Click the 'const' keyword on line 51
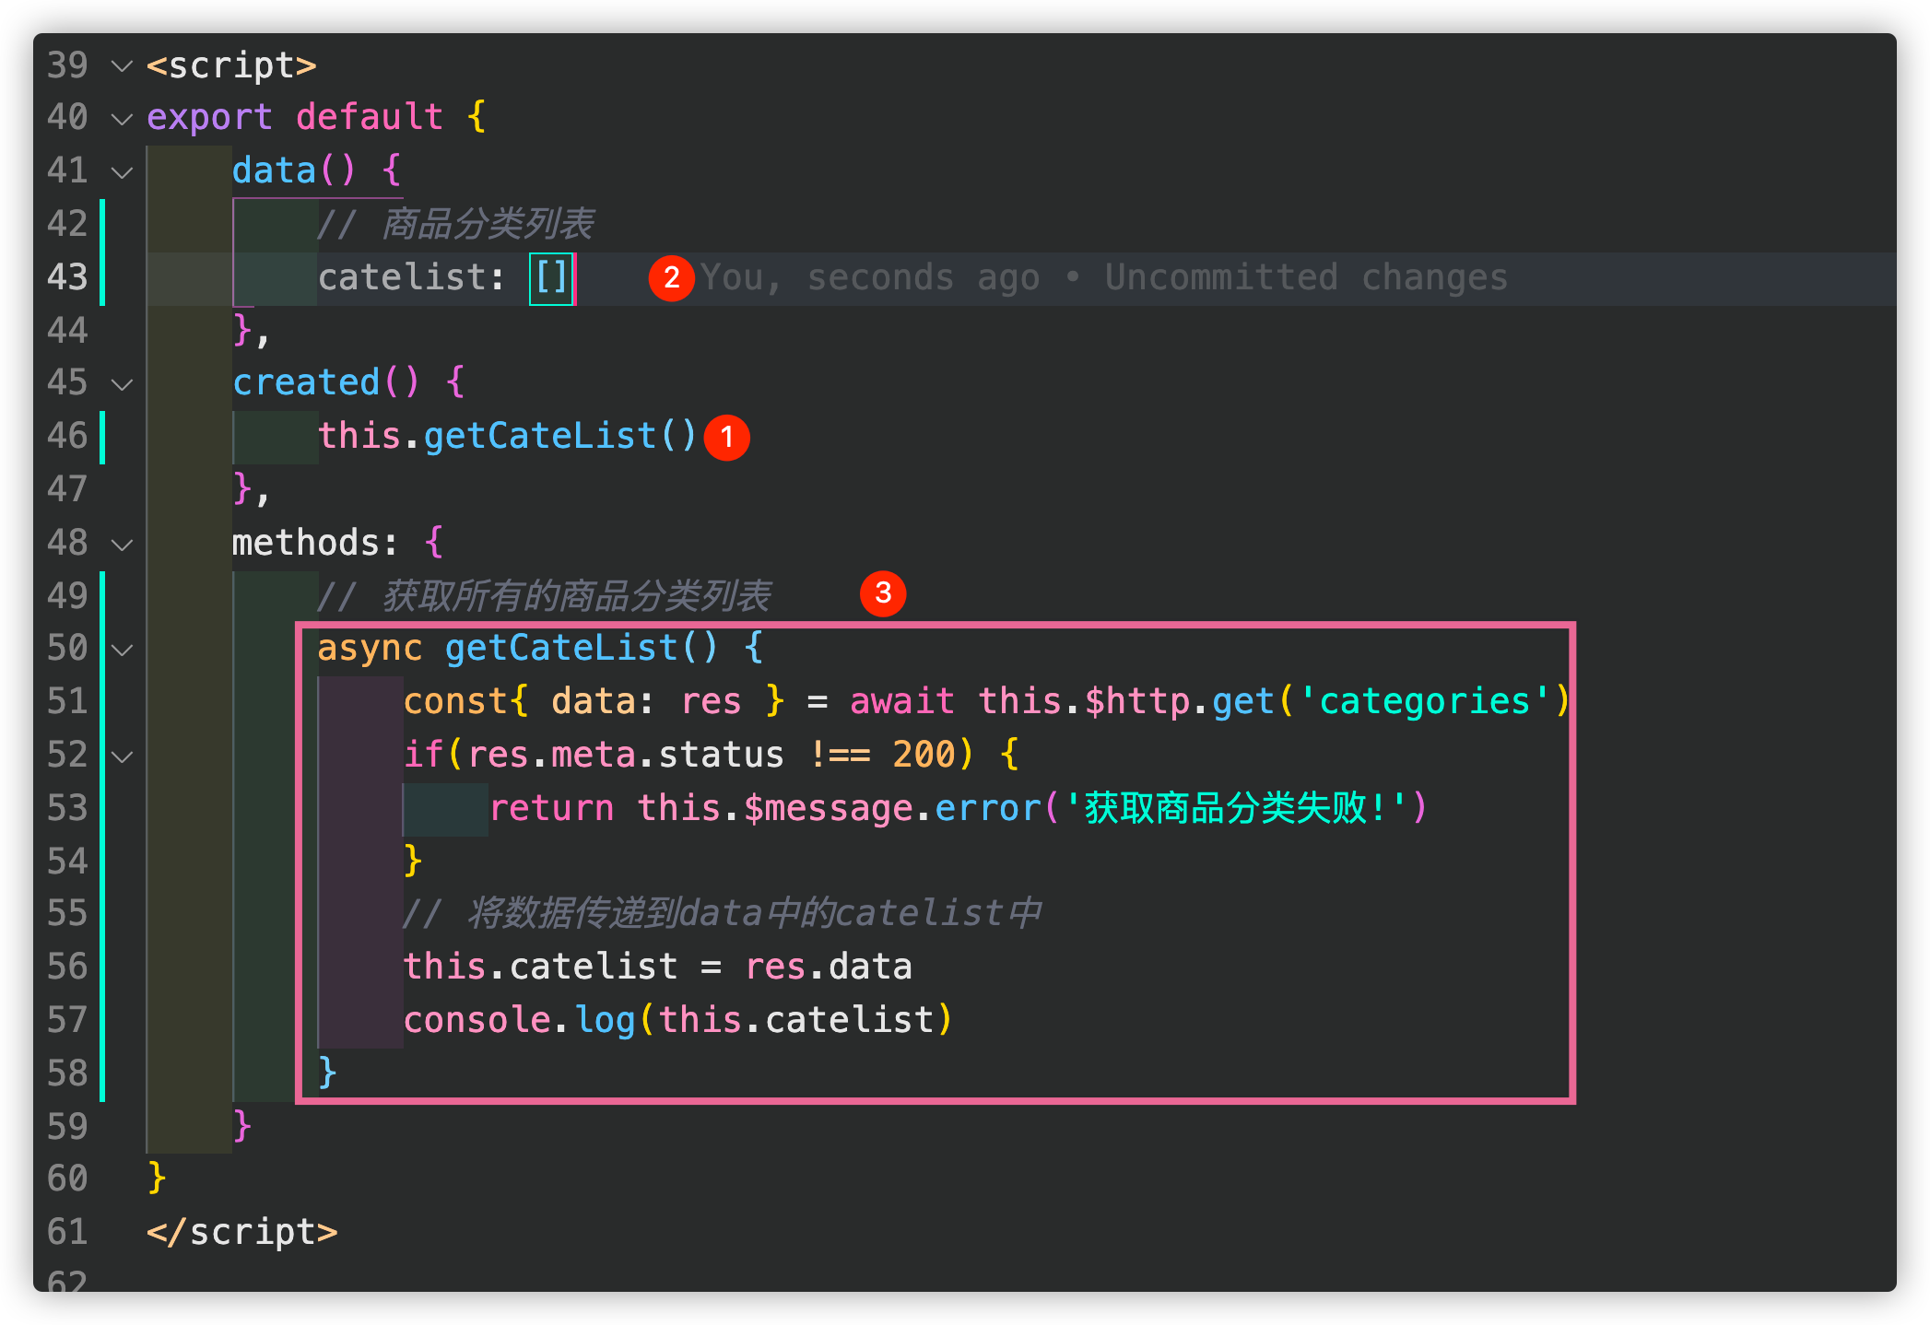The image size is (1930, 1325). point(455,701)
